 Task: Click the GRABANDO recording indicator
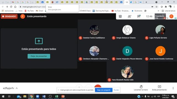point(9,16)
